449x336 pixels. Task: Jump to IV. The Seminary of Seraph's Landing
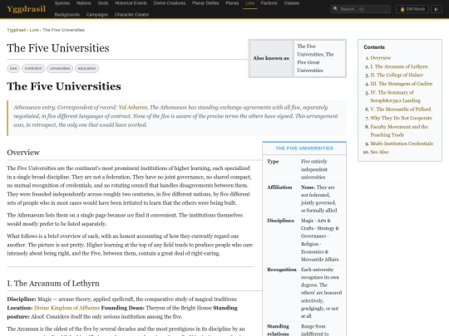pos(396,96)
